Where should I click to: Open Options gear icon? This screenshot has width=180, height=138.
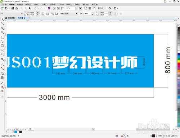point(109,8)
